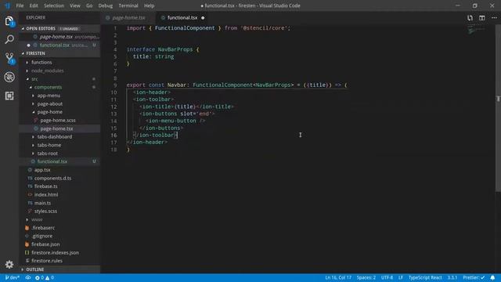This screenshot has width=501, height=282.
Task: Open the Edit menu
Action: pos(34,5)
